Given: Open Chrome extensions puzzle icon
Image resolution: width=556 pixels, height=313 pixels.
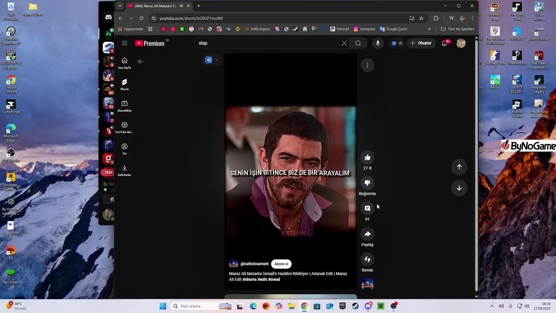Looking at the screenshot, I should tap(436, 18).
